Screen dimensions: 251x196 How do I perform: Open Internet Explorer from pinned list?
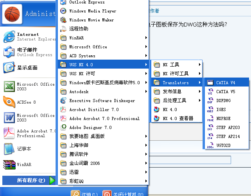29,37
